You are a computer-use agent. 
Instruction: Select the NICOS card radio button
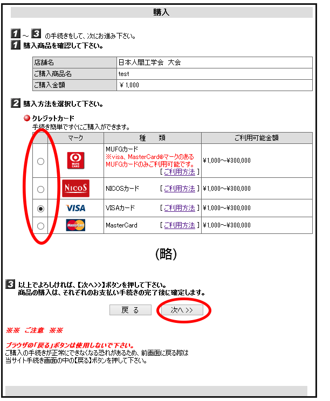point(40,189)
